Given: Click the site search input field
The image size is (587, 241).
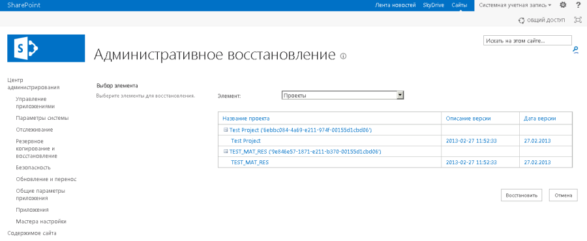Looking at the screenshot, I should tap(528, 40).
